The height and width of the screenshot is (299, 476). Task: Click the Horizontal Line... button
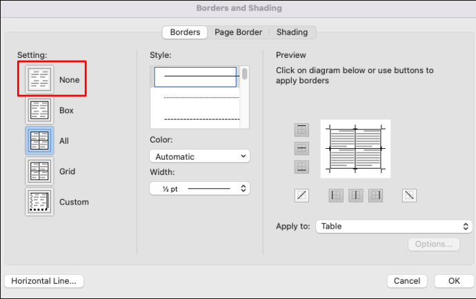click(x=43, y=281)
